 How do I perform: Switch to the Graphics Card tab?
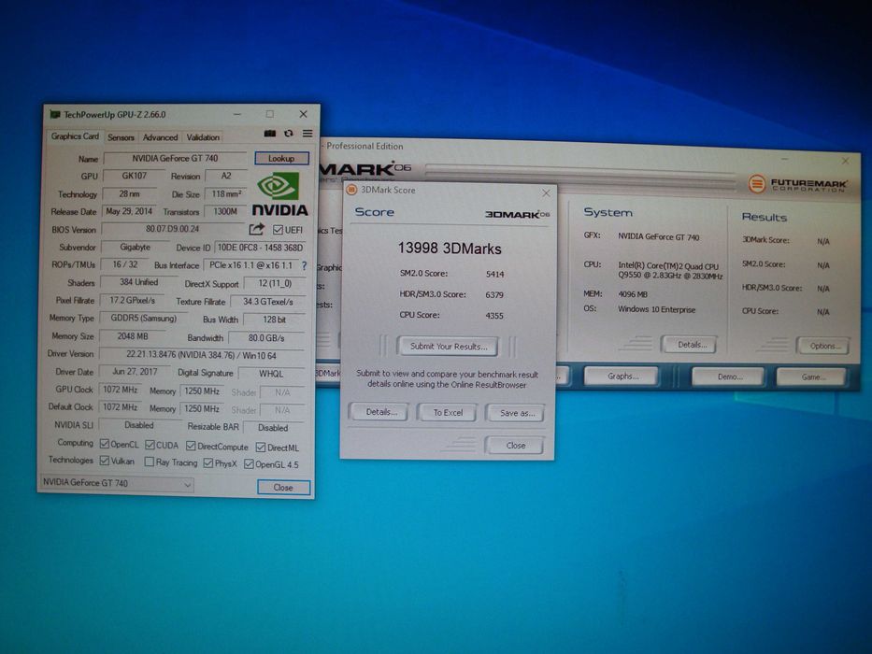pyautogui.click(x=75, y=136)
